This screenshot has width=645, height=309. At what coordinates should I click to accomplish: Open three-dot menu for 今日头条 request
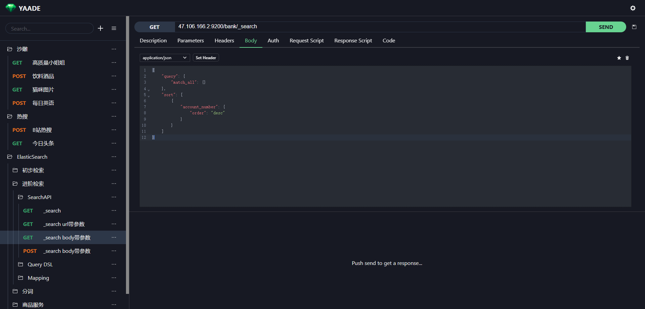(x=114, y=143)
